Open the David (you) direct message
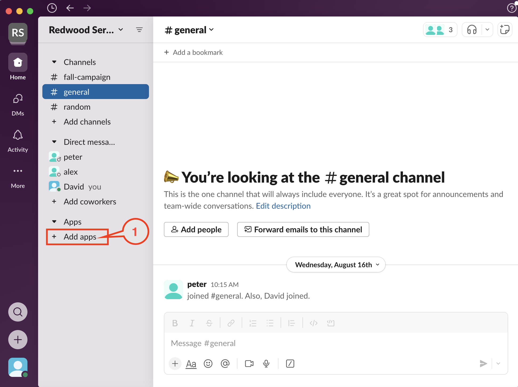The height and width of the screenshot is (387, 518). pos(96,187)
